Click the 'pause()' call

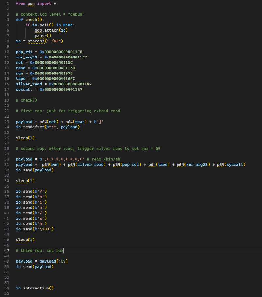tap(43, 36)
